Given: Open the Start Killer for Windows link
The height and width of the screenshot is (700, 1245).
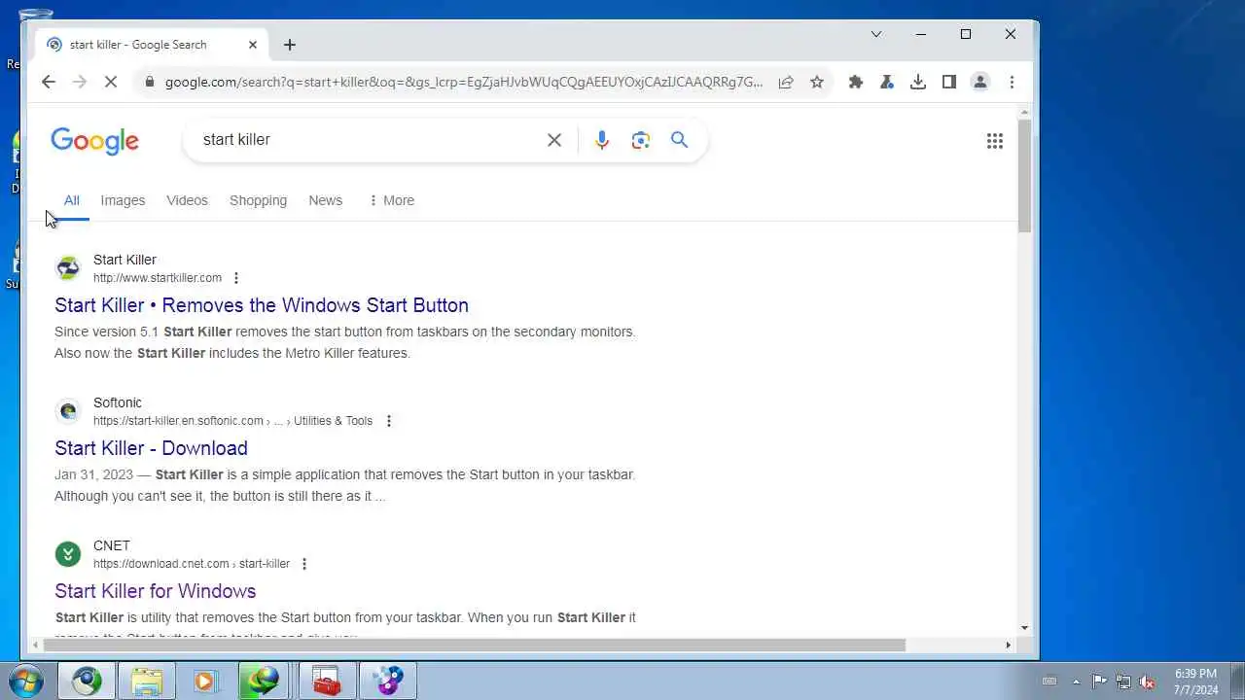Looking at the screenshot, I should 156,591.
